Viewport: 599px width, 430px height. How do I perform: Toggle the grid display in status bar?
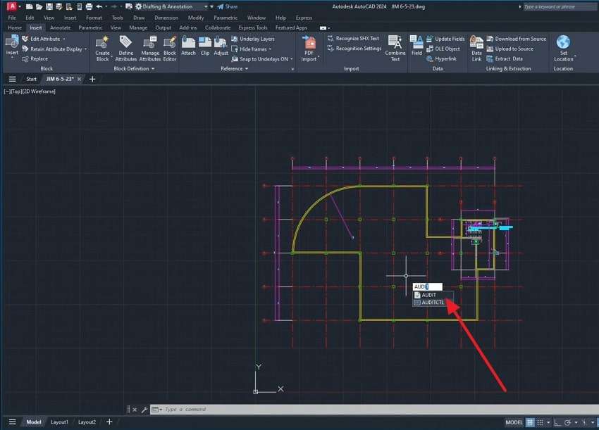[530, 422]
